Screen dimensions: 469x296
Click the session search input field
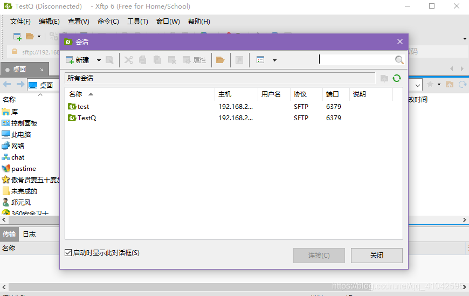356,59
